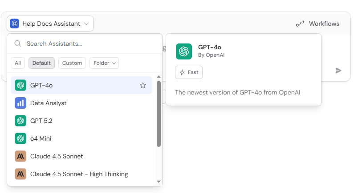Switch to the Custom filter tab

(x=72, y=63)
